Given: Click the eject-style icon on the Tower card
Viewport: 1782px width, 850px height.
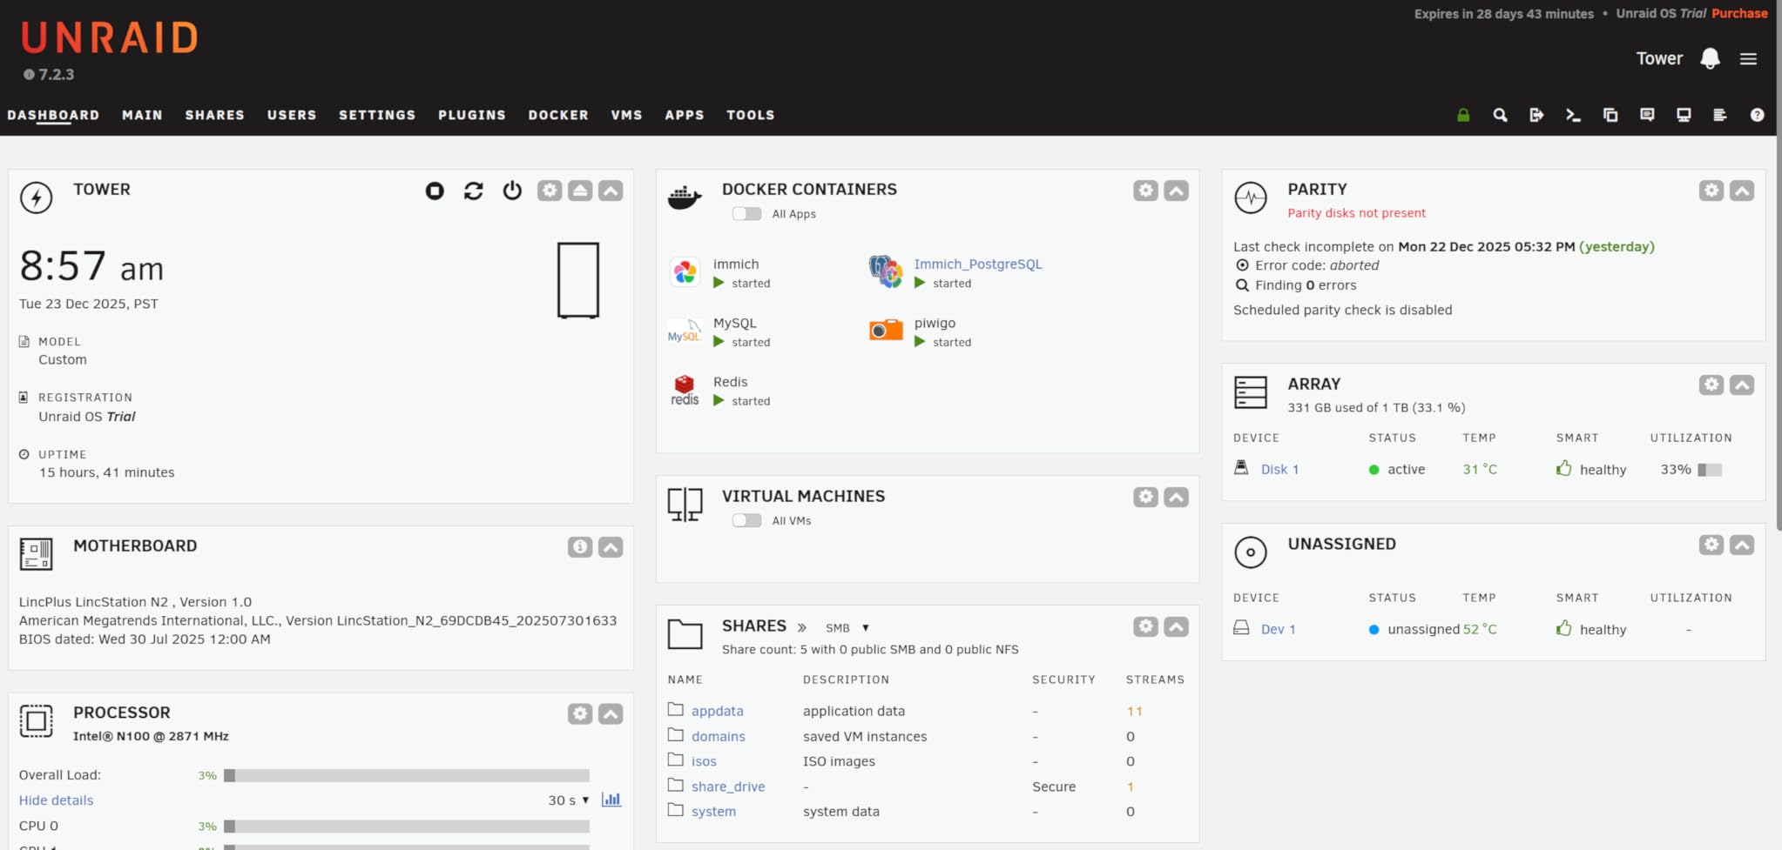Looking at the screenshot, I should tap(580, 191).
